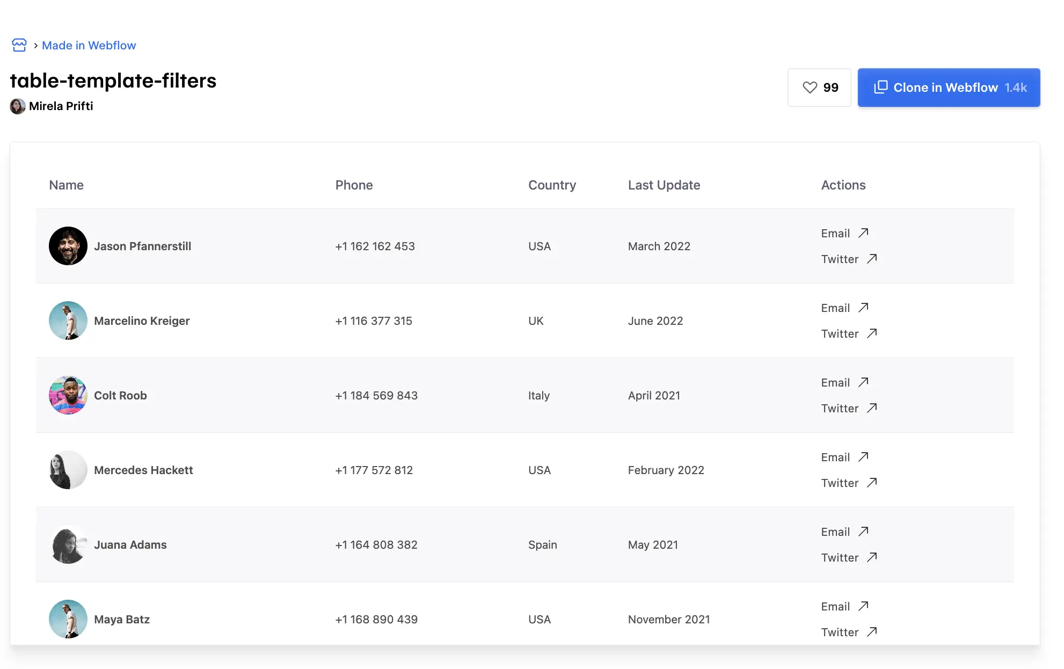This screenshot has height=669, width=1064.
Task: Click the arrow icon beside Juana Adams' Email
Action: 863,531
